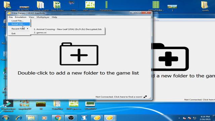Open the View menu
This screenshot has height=121, width=215.
[x=31, y=17]
